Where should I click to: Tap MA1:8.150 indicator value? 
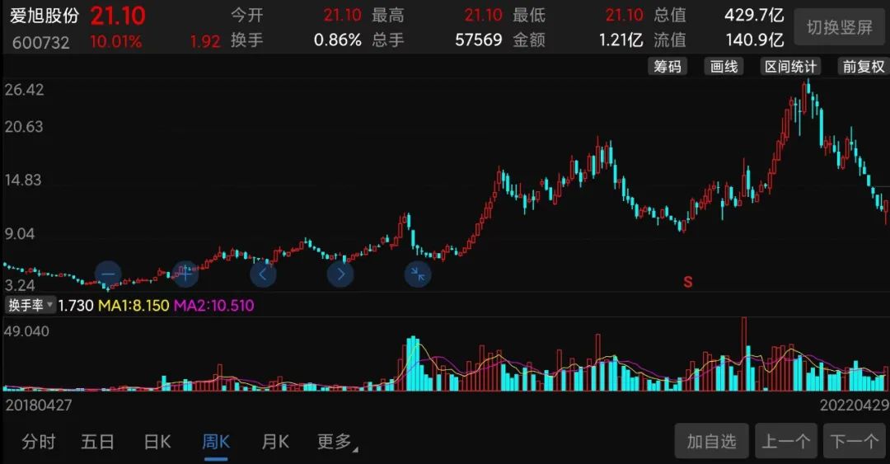pos(134,306)
